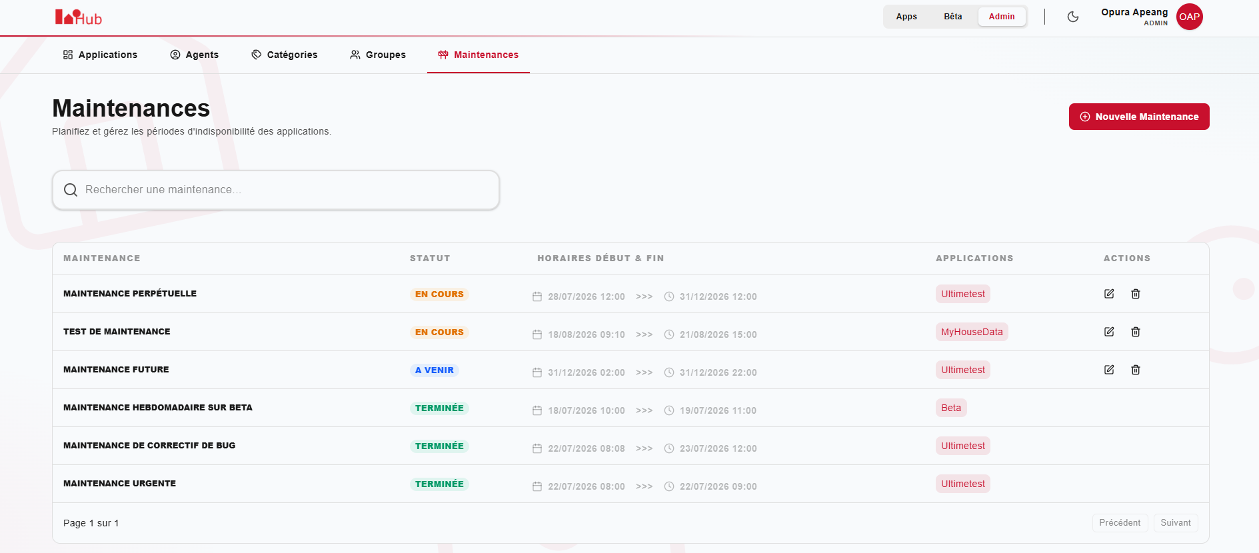Edit Test de Maintenance entry

click(1109, 332)
